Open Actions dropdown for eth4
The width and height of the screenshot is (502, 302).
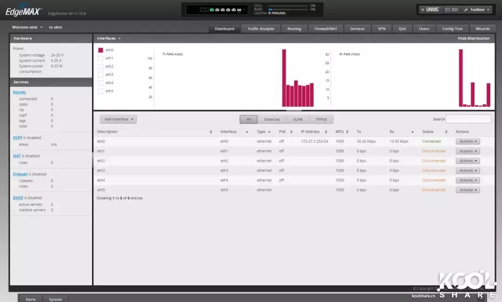tap(468, 180)
